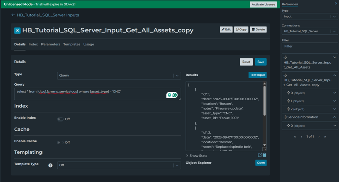
Task: Go back via arrow to HB_Tutorial_SQL_Server Inputs
Action: point(13,15)
